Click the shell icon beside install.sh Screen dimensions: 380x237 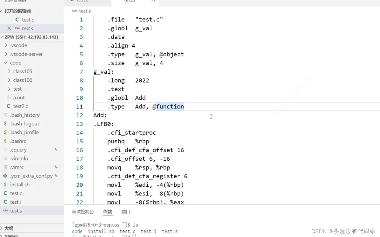(5, 185)
